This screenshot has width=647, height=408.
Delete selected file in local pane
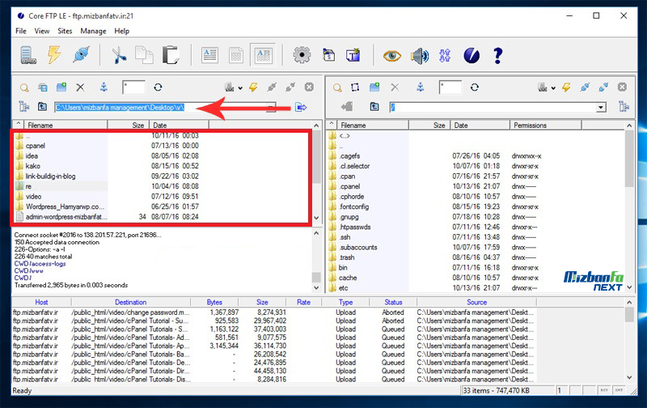click(80, 87)
